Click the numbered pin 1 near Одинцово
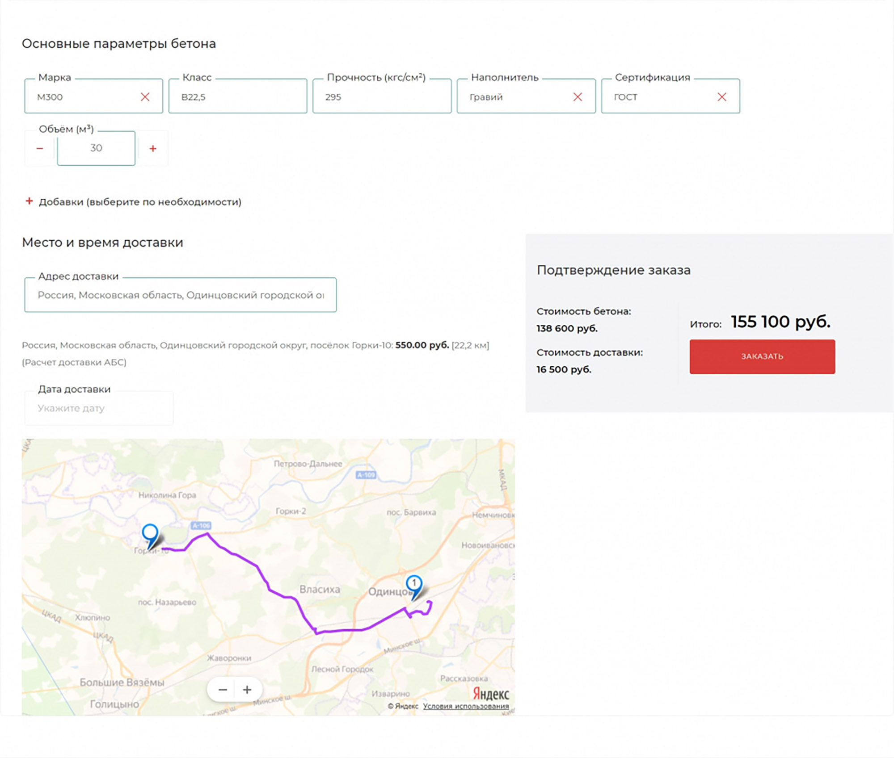The width and height of the screenshot is (894, 758). 414,587
